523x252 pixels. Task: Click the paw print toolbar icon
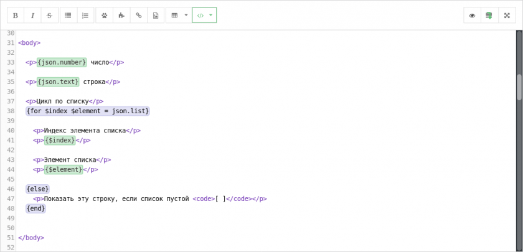click(x=105, y=16)
